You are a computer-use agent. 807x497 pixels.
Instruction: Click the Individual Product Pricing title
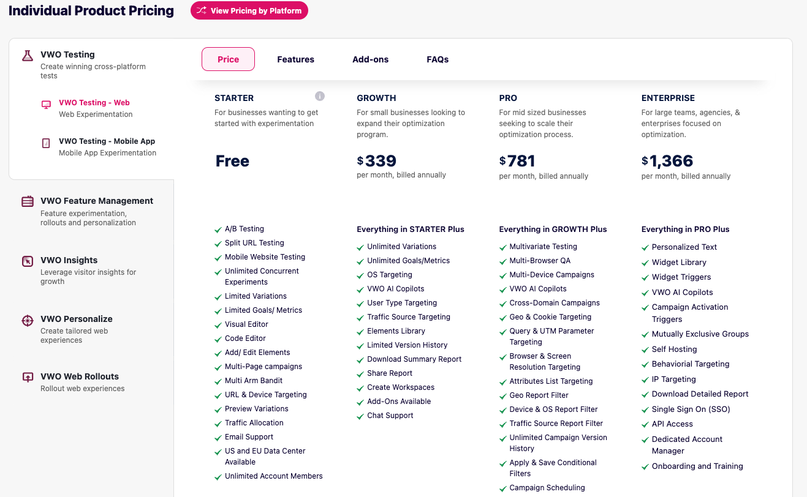[x=91, y=10]
